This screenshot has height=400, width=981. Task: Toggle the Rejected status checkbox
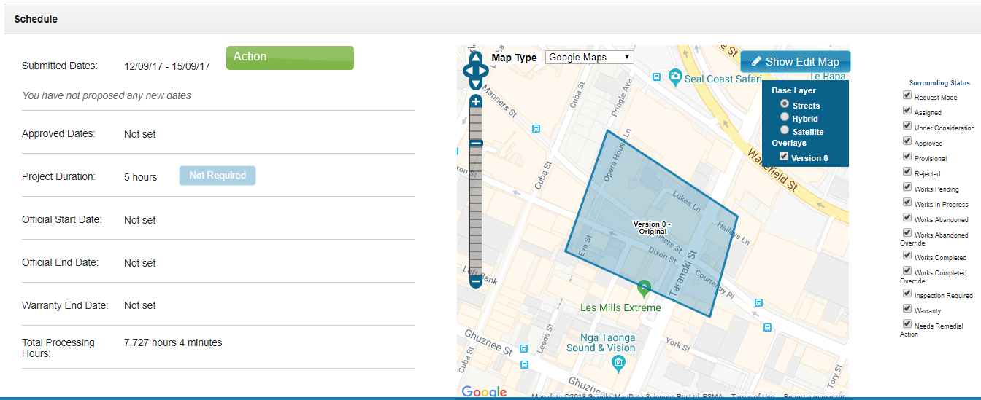(x=907, y=172)
